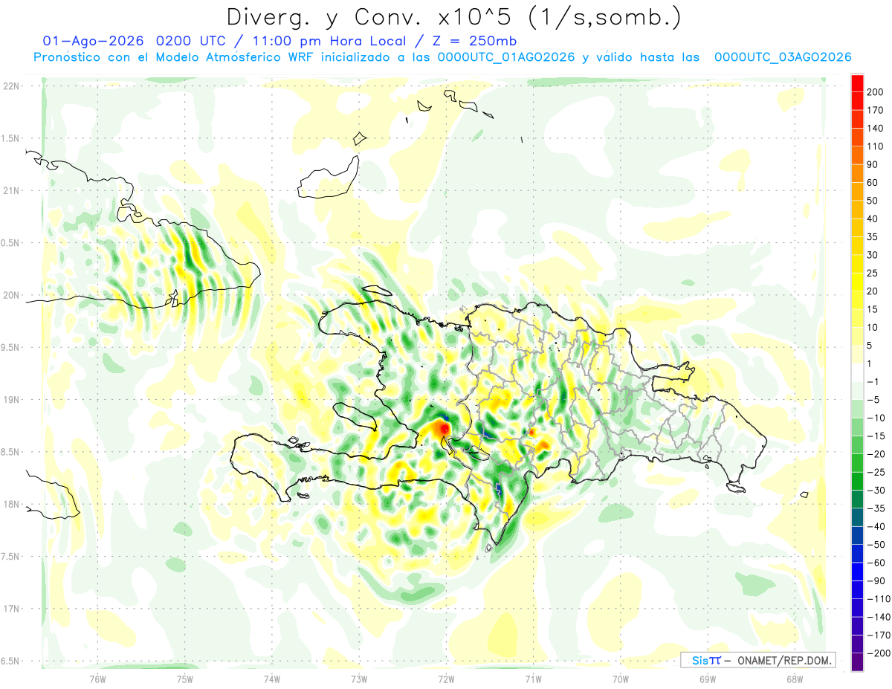Viewport: 892px width, 689px height.
Task: Click the '73W' longitude label
Action: tap(358, 679)
